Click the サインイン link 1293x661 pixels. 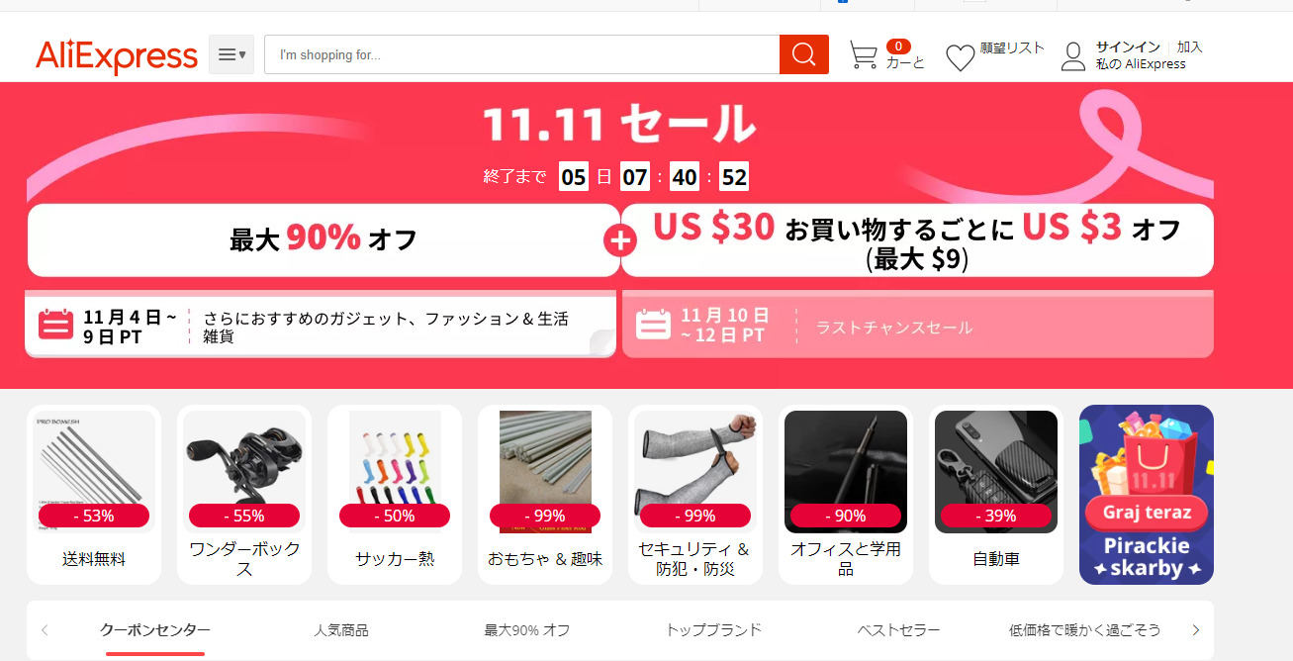[1128, 47]
